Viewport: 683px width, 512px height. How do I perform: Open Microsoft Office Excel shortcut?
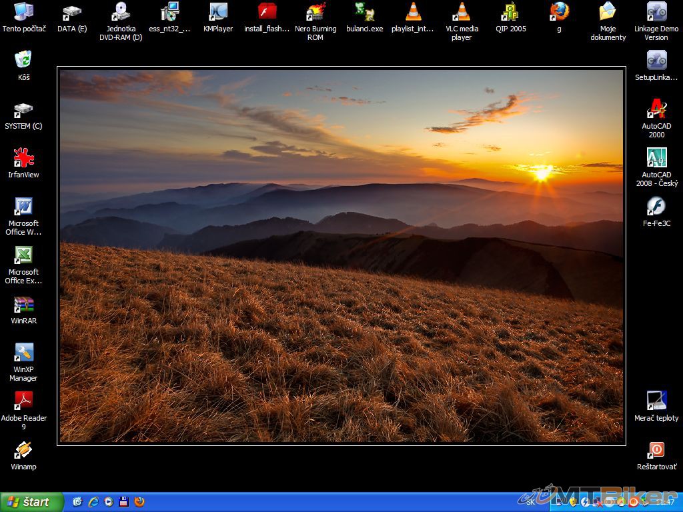click(x=23, y=256)
